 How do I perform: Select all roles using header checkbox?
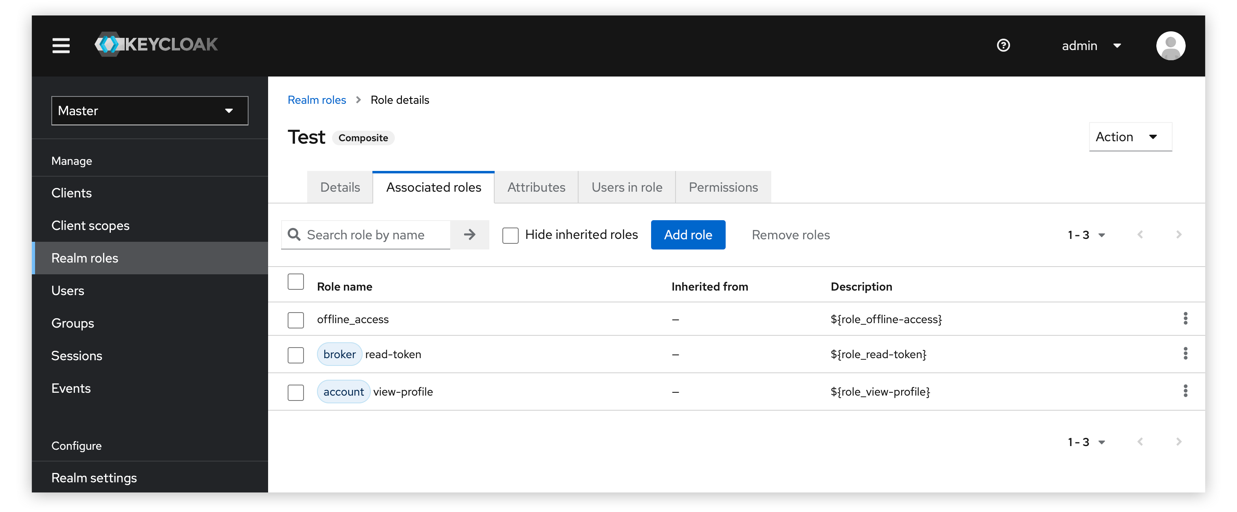coord(295,282)
